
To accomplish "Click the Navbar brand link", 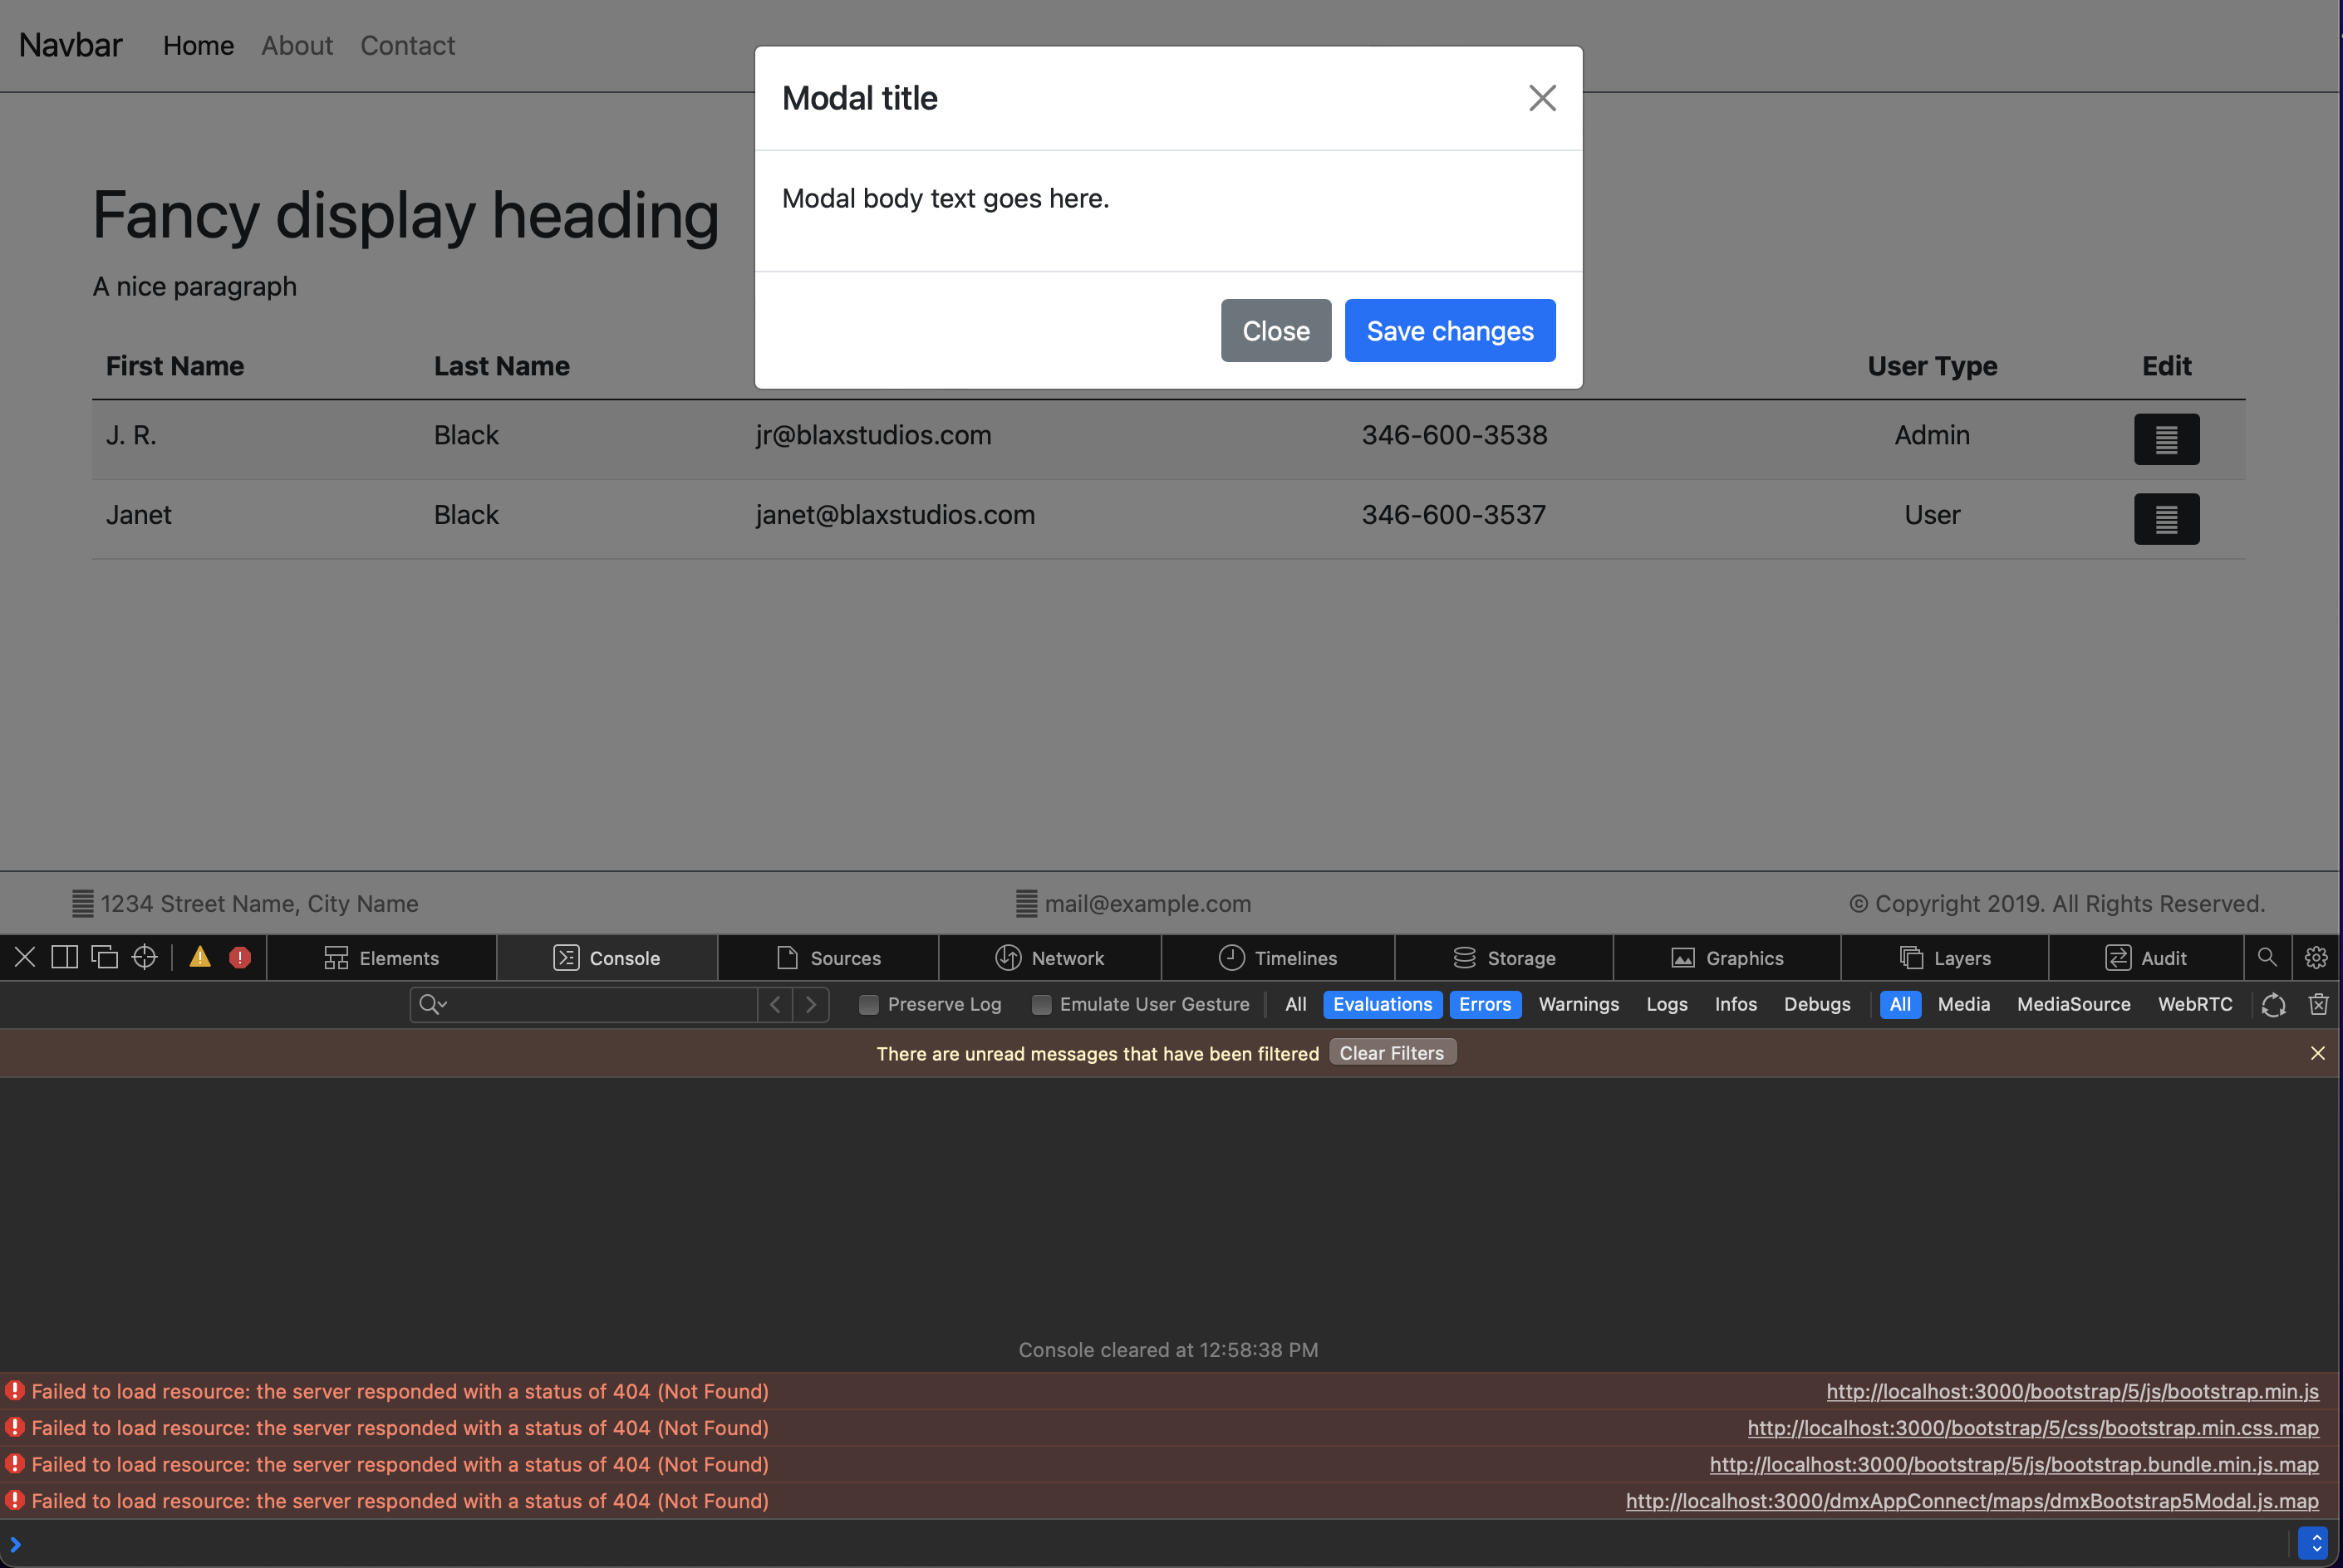I will point(70,45).
